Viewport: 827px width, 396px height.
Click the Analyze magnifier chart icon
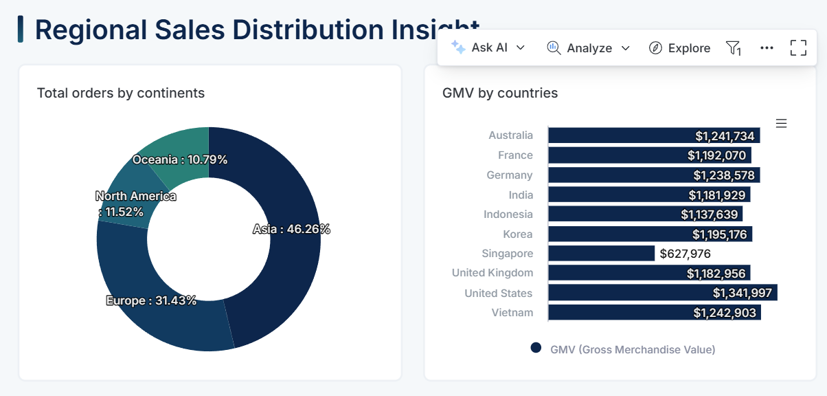pyautogui.click(x=554, y=47)
